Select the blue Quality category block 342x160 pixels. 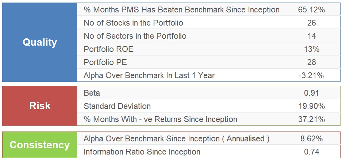click(x=39, y=42)
